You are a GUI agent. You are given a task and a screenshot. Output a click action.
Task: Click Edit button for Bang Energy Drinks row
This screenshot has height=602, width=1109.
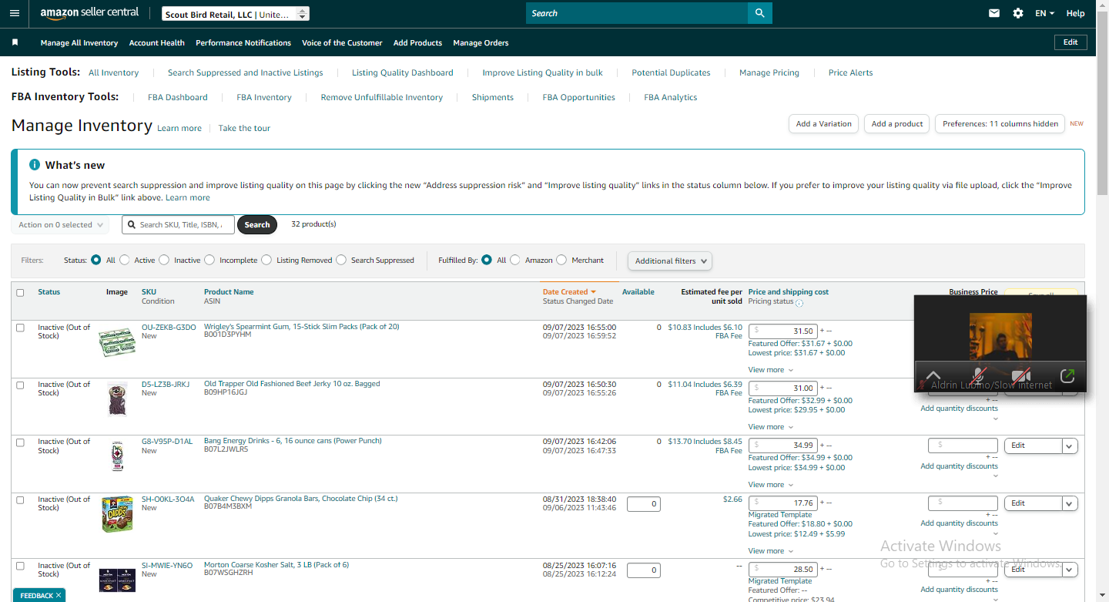click(x=1033, y=446)
